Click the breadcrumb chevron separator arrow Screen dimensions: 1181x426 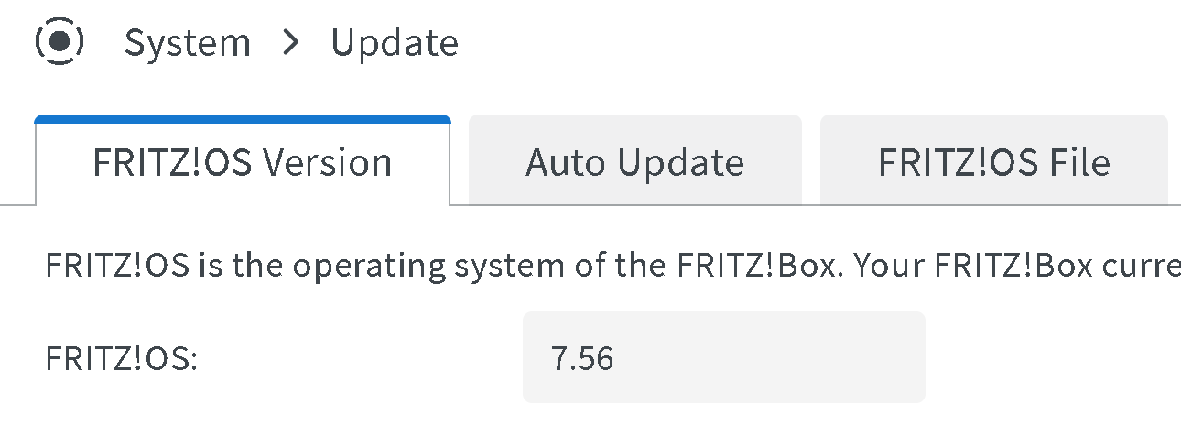[x=291, y=43]
